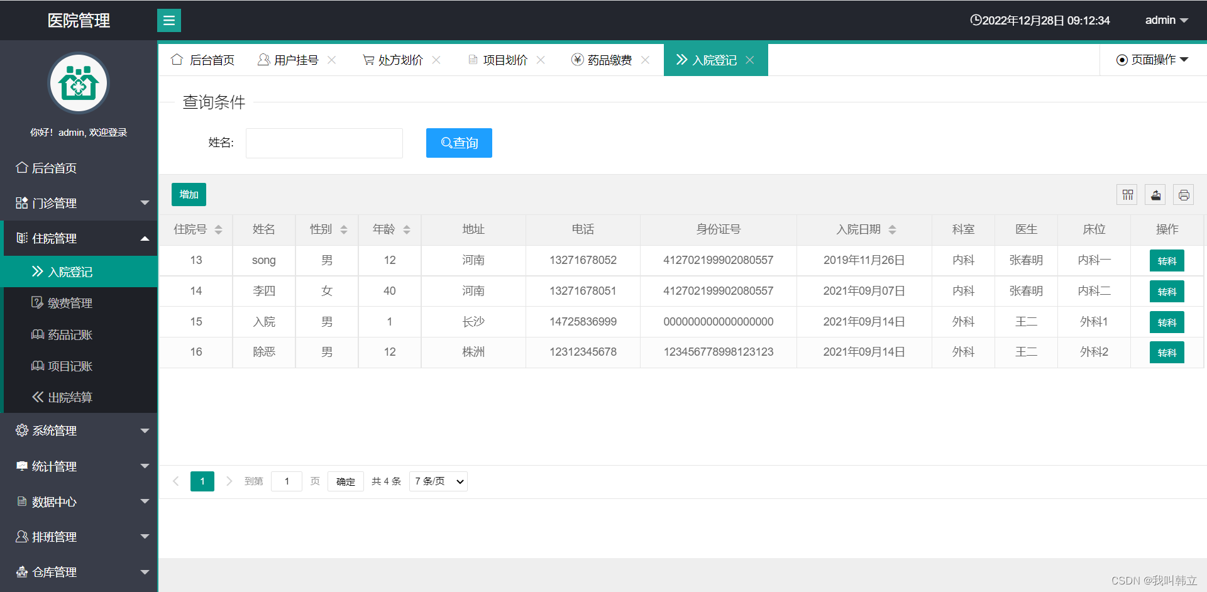This screenshot has height=592, width=1207.
Task: Sort by 入院日期 column arrows
Action: (x=892, y=229)
